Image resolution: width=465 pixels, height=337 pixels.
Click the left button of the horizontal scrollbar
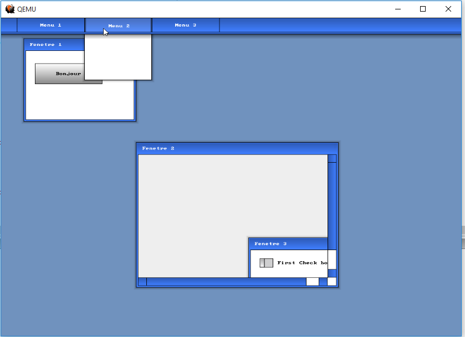tap(142, 282)
